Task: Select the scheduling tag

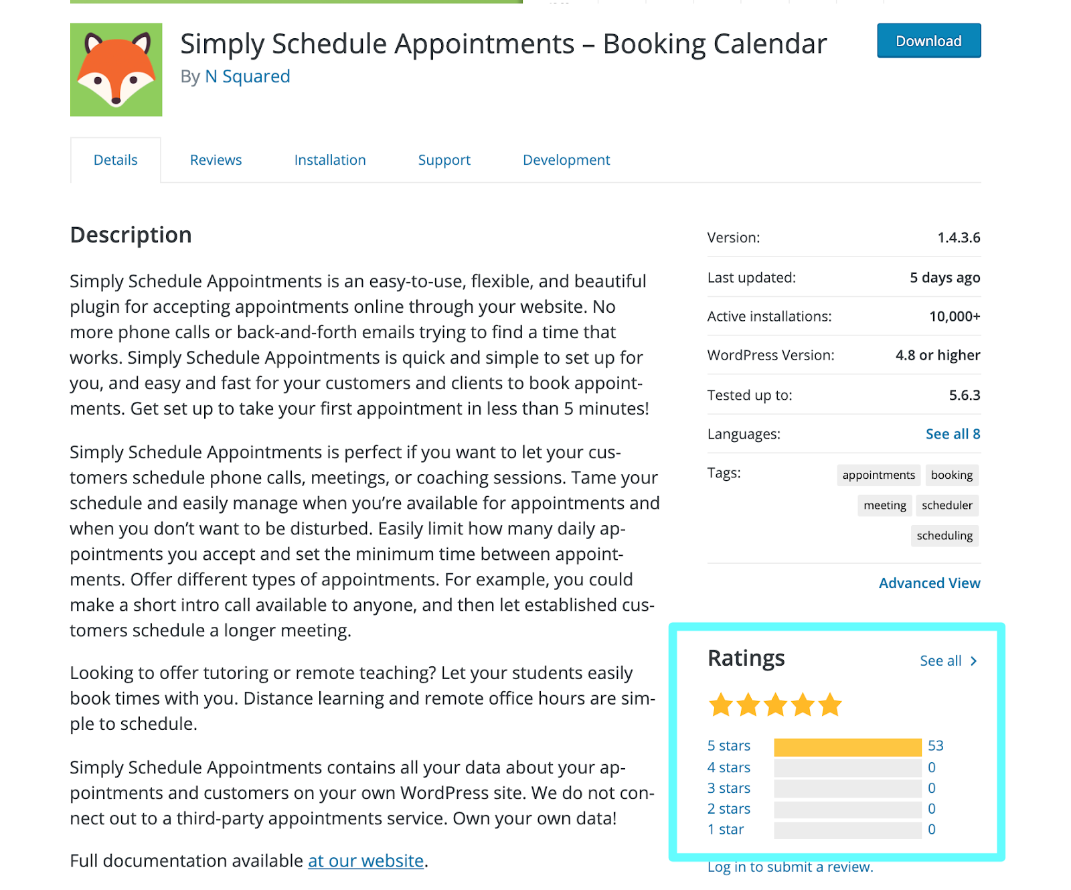Action: click(x=944, y=536)
